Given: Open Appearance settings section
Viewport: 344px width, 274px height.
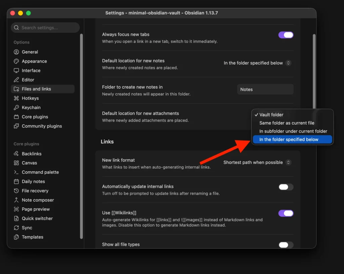Looking at the screenshot, I should [x=43, y=61].
